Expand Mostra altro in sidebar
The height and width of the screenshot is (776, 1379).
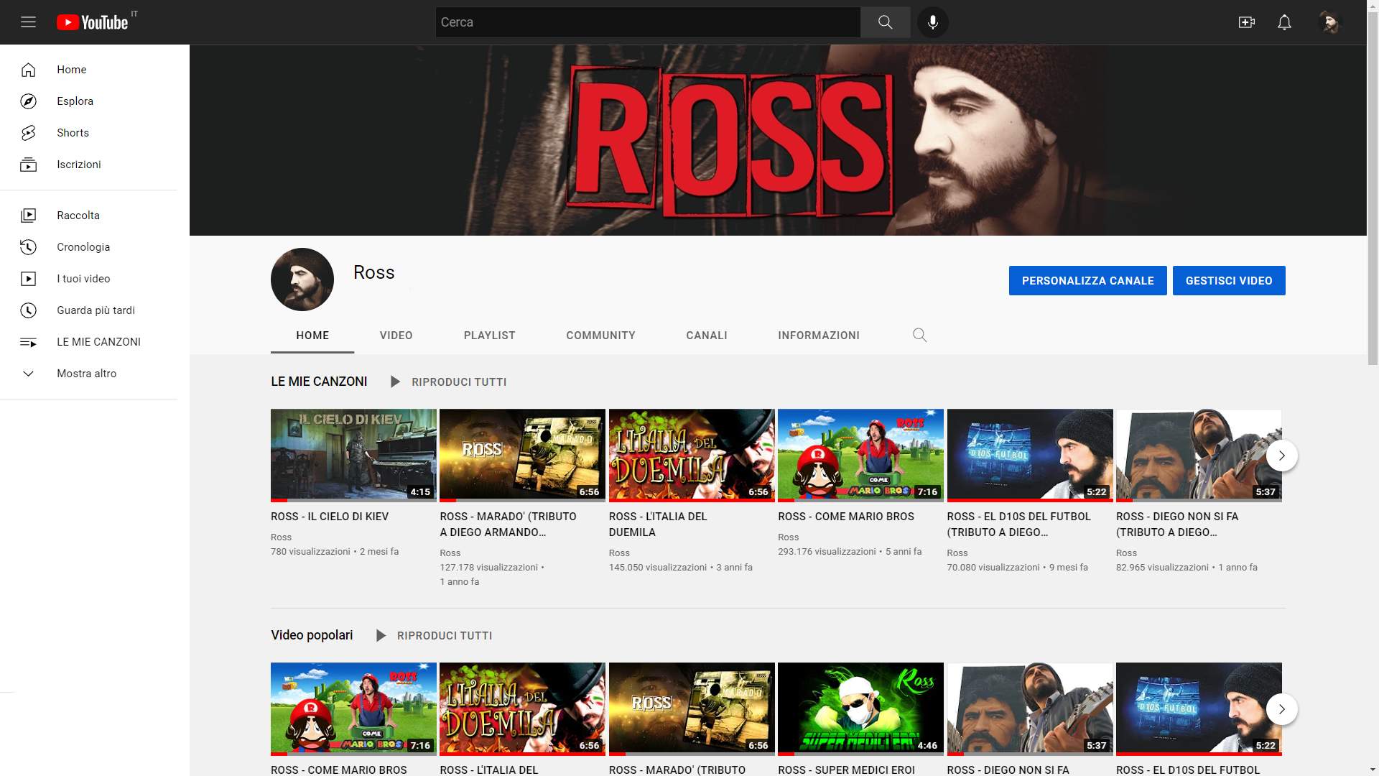tap(86, 374)
